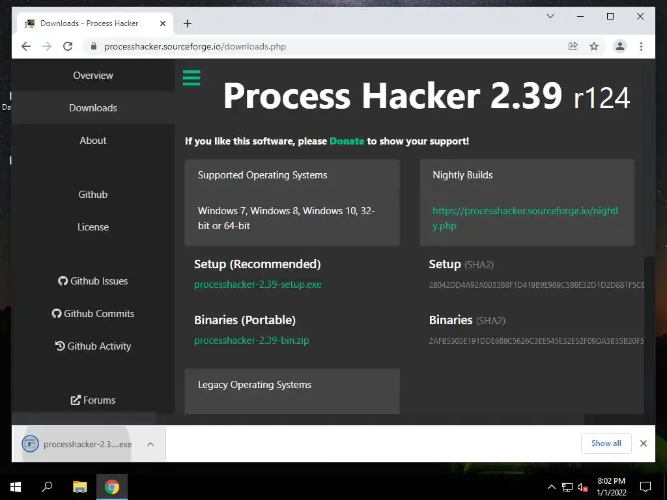The height and width of the screenshot is (500, 667).
Task: Open network status tray icon
Action: tap(567, 487)
